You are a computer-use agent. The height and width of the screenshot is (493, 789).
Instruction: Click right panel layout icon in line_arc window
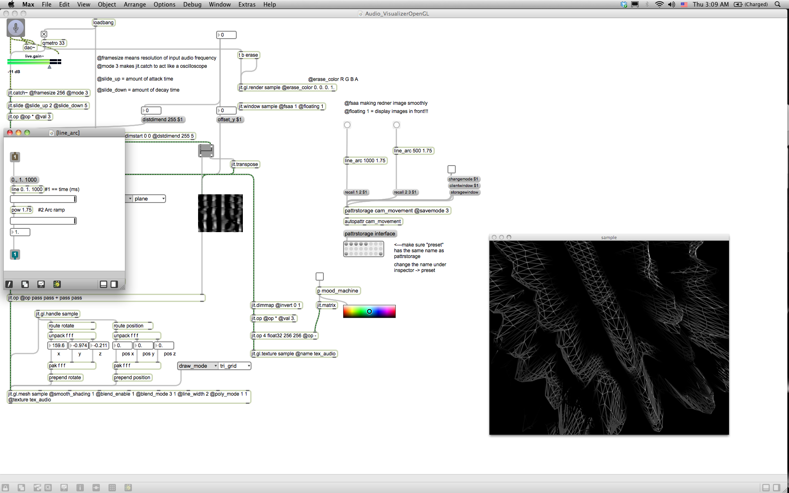pos(114,284)
